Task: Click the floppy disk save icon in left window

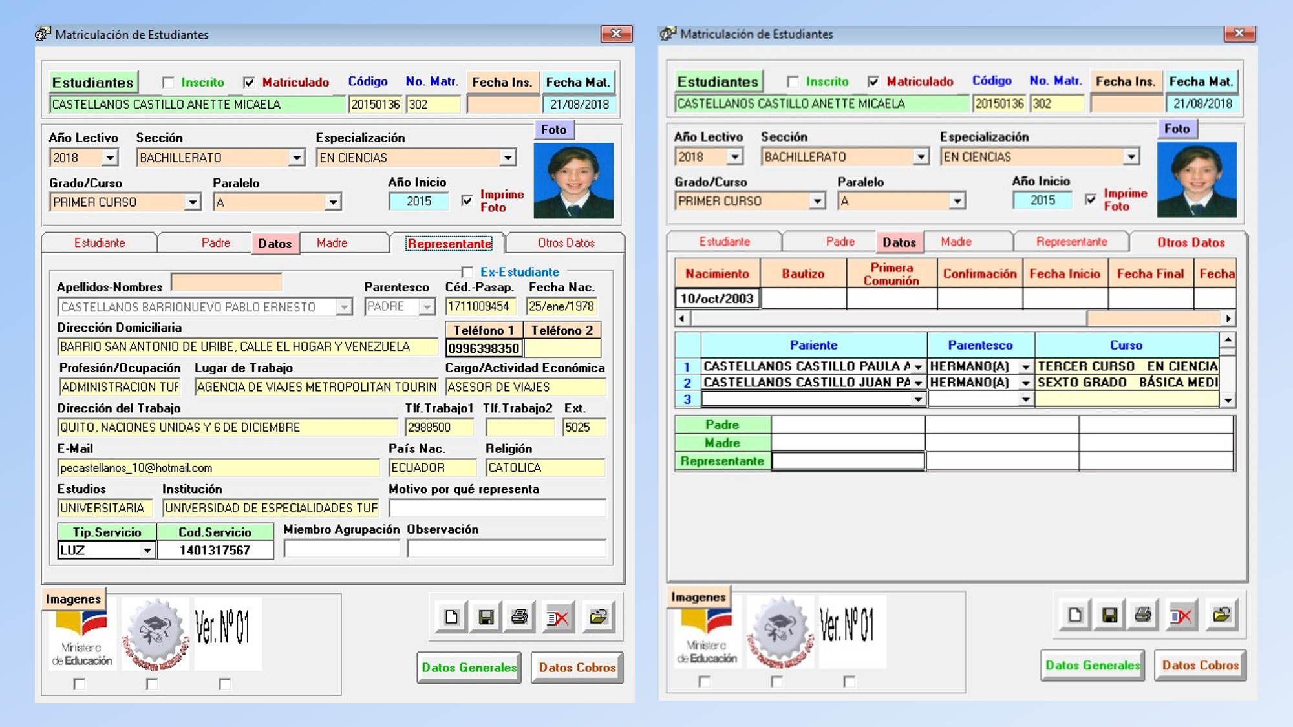Action: pos(486,617)
